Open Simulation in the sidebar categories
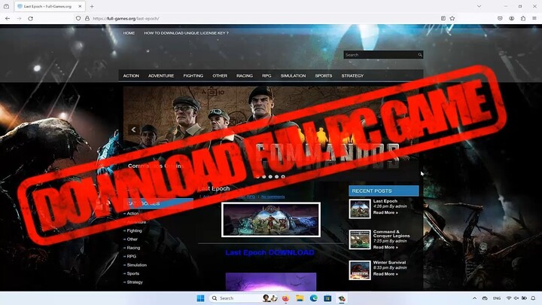 tap(136, 265)
